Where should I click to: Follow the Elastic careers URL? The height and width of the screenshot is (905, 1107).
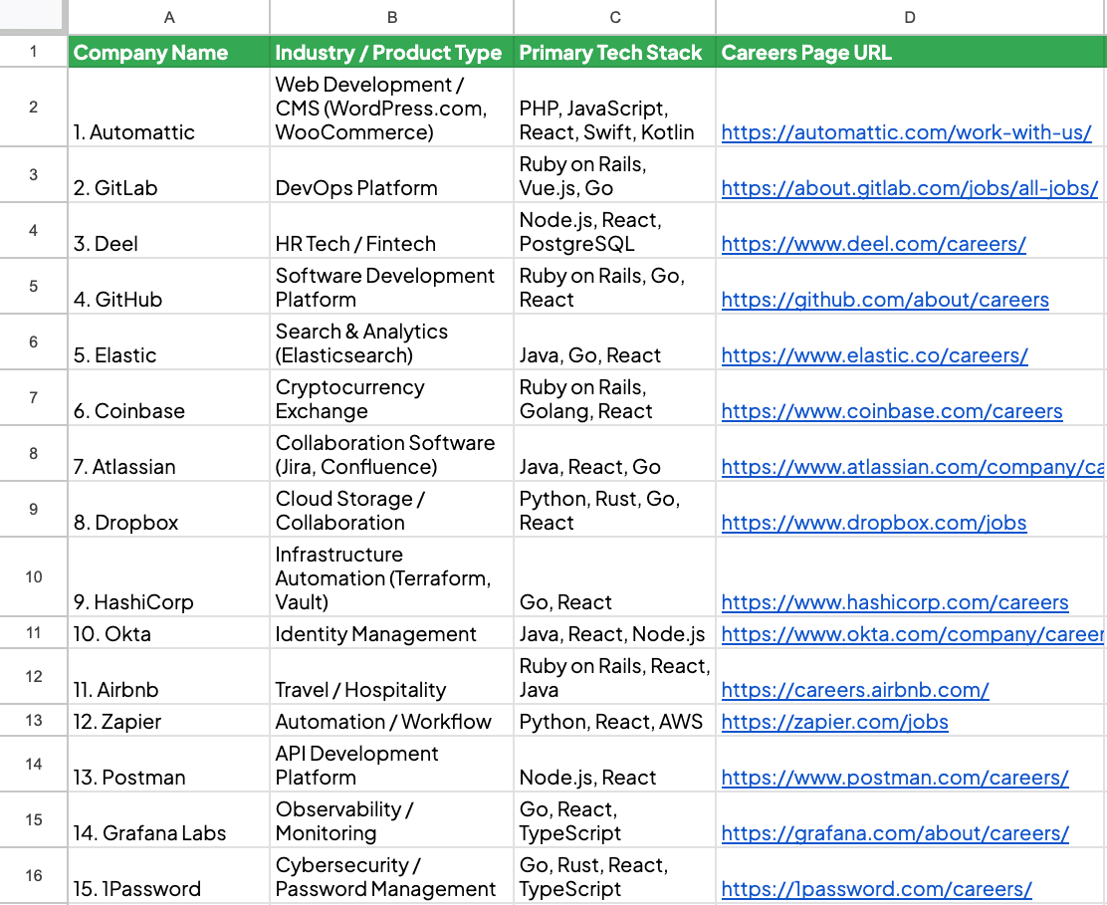[x=873, y=354]
